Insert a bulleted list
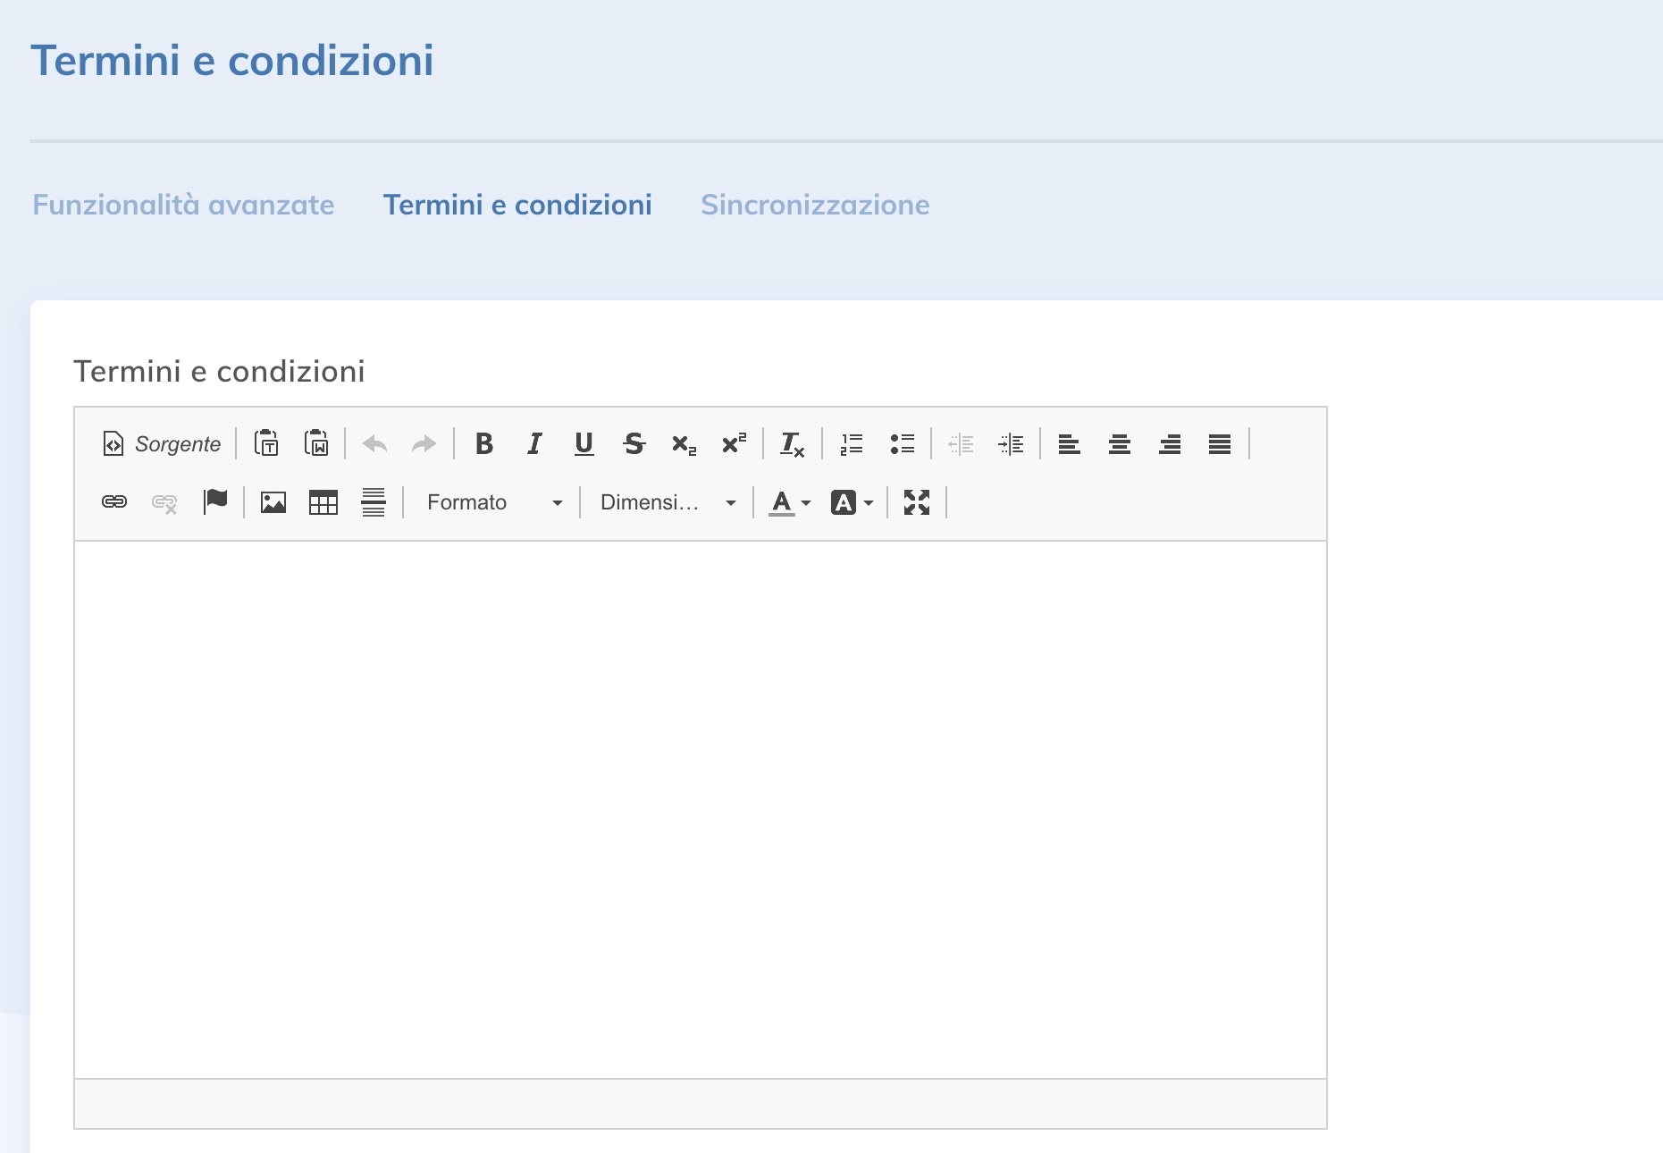Screen dimensions: 1663x1153 click(902, 444)
